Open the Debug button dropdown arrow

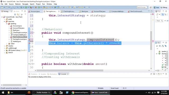tap(24, 7)
